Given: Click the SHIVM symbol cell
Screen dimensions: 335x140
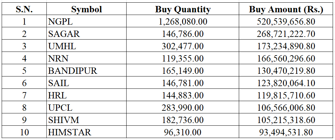Looking at the screenshot, I should point(64,120).
